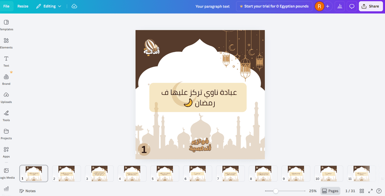Click the user avatar R
Image resolution: width=385 pixels, height=196 pixels.
pos(319,6)
